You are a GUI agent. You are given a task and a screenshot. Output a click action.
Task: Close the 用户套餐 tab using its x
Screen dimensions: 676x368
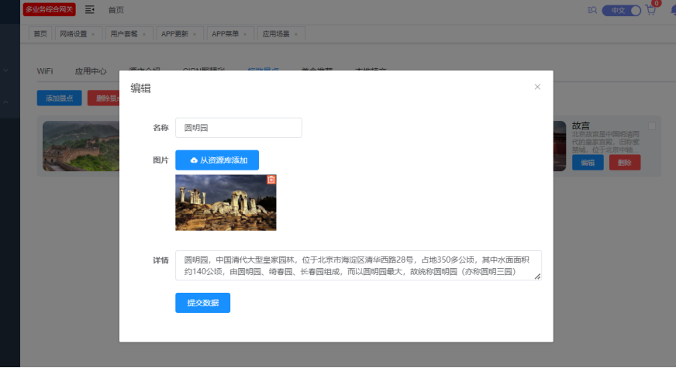[144, 34]
